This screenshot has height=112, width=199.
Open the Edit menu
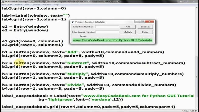point(10,5)
